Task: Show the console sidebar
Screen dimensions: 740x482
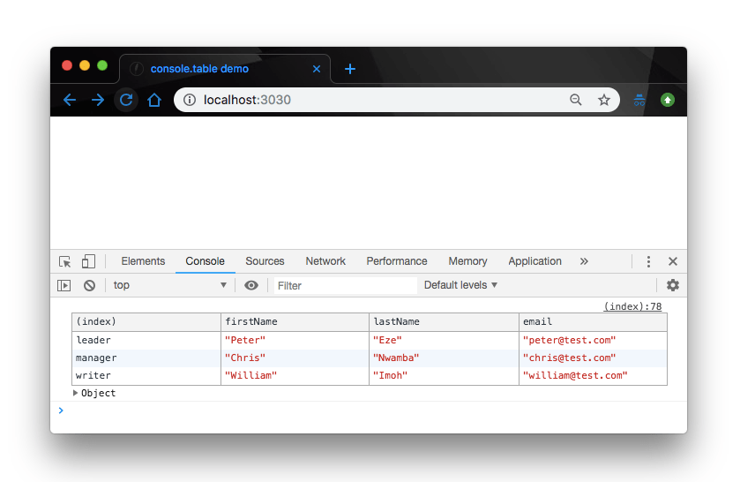Action: tap(64, 285)
